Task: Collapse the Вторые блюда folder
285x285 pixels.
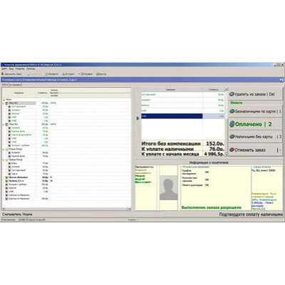Action: point(4,149)
